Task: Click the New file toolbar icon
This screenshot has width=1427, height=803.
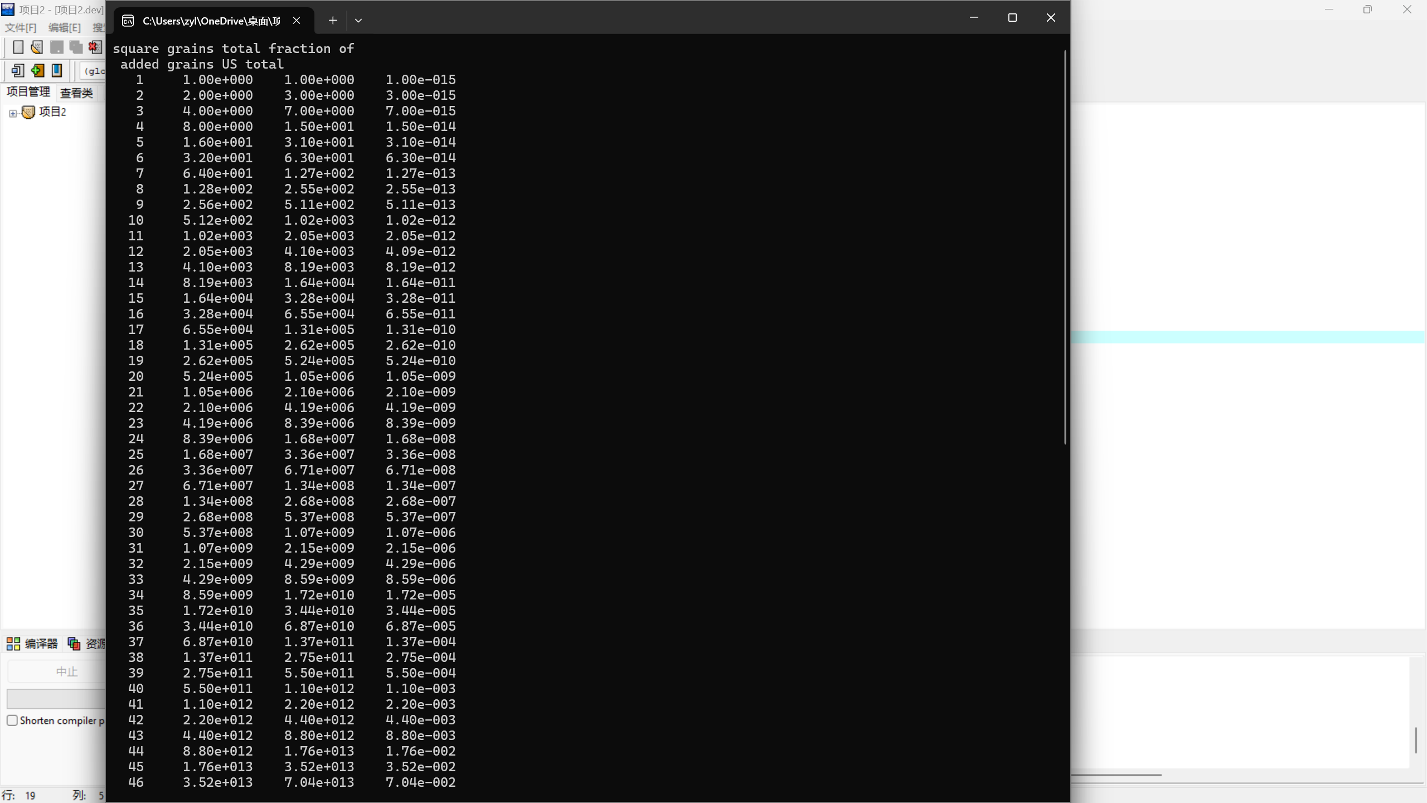Action: (x=18, y=47)
